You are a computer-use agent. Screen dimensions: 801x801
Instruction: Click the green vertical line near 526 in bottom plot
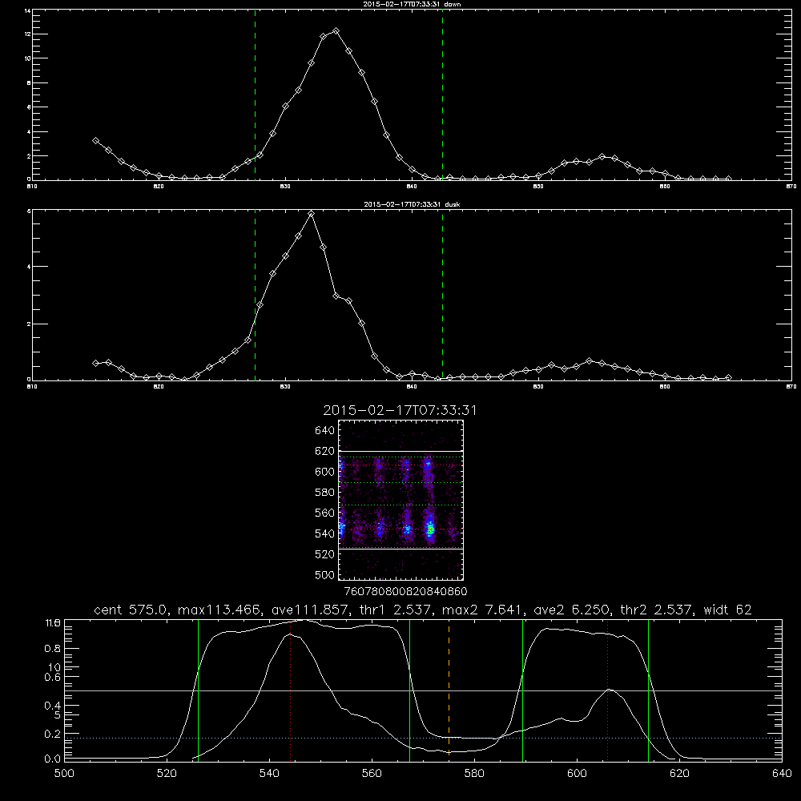point(198,690)
